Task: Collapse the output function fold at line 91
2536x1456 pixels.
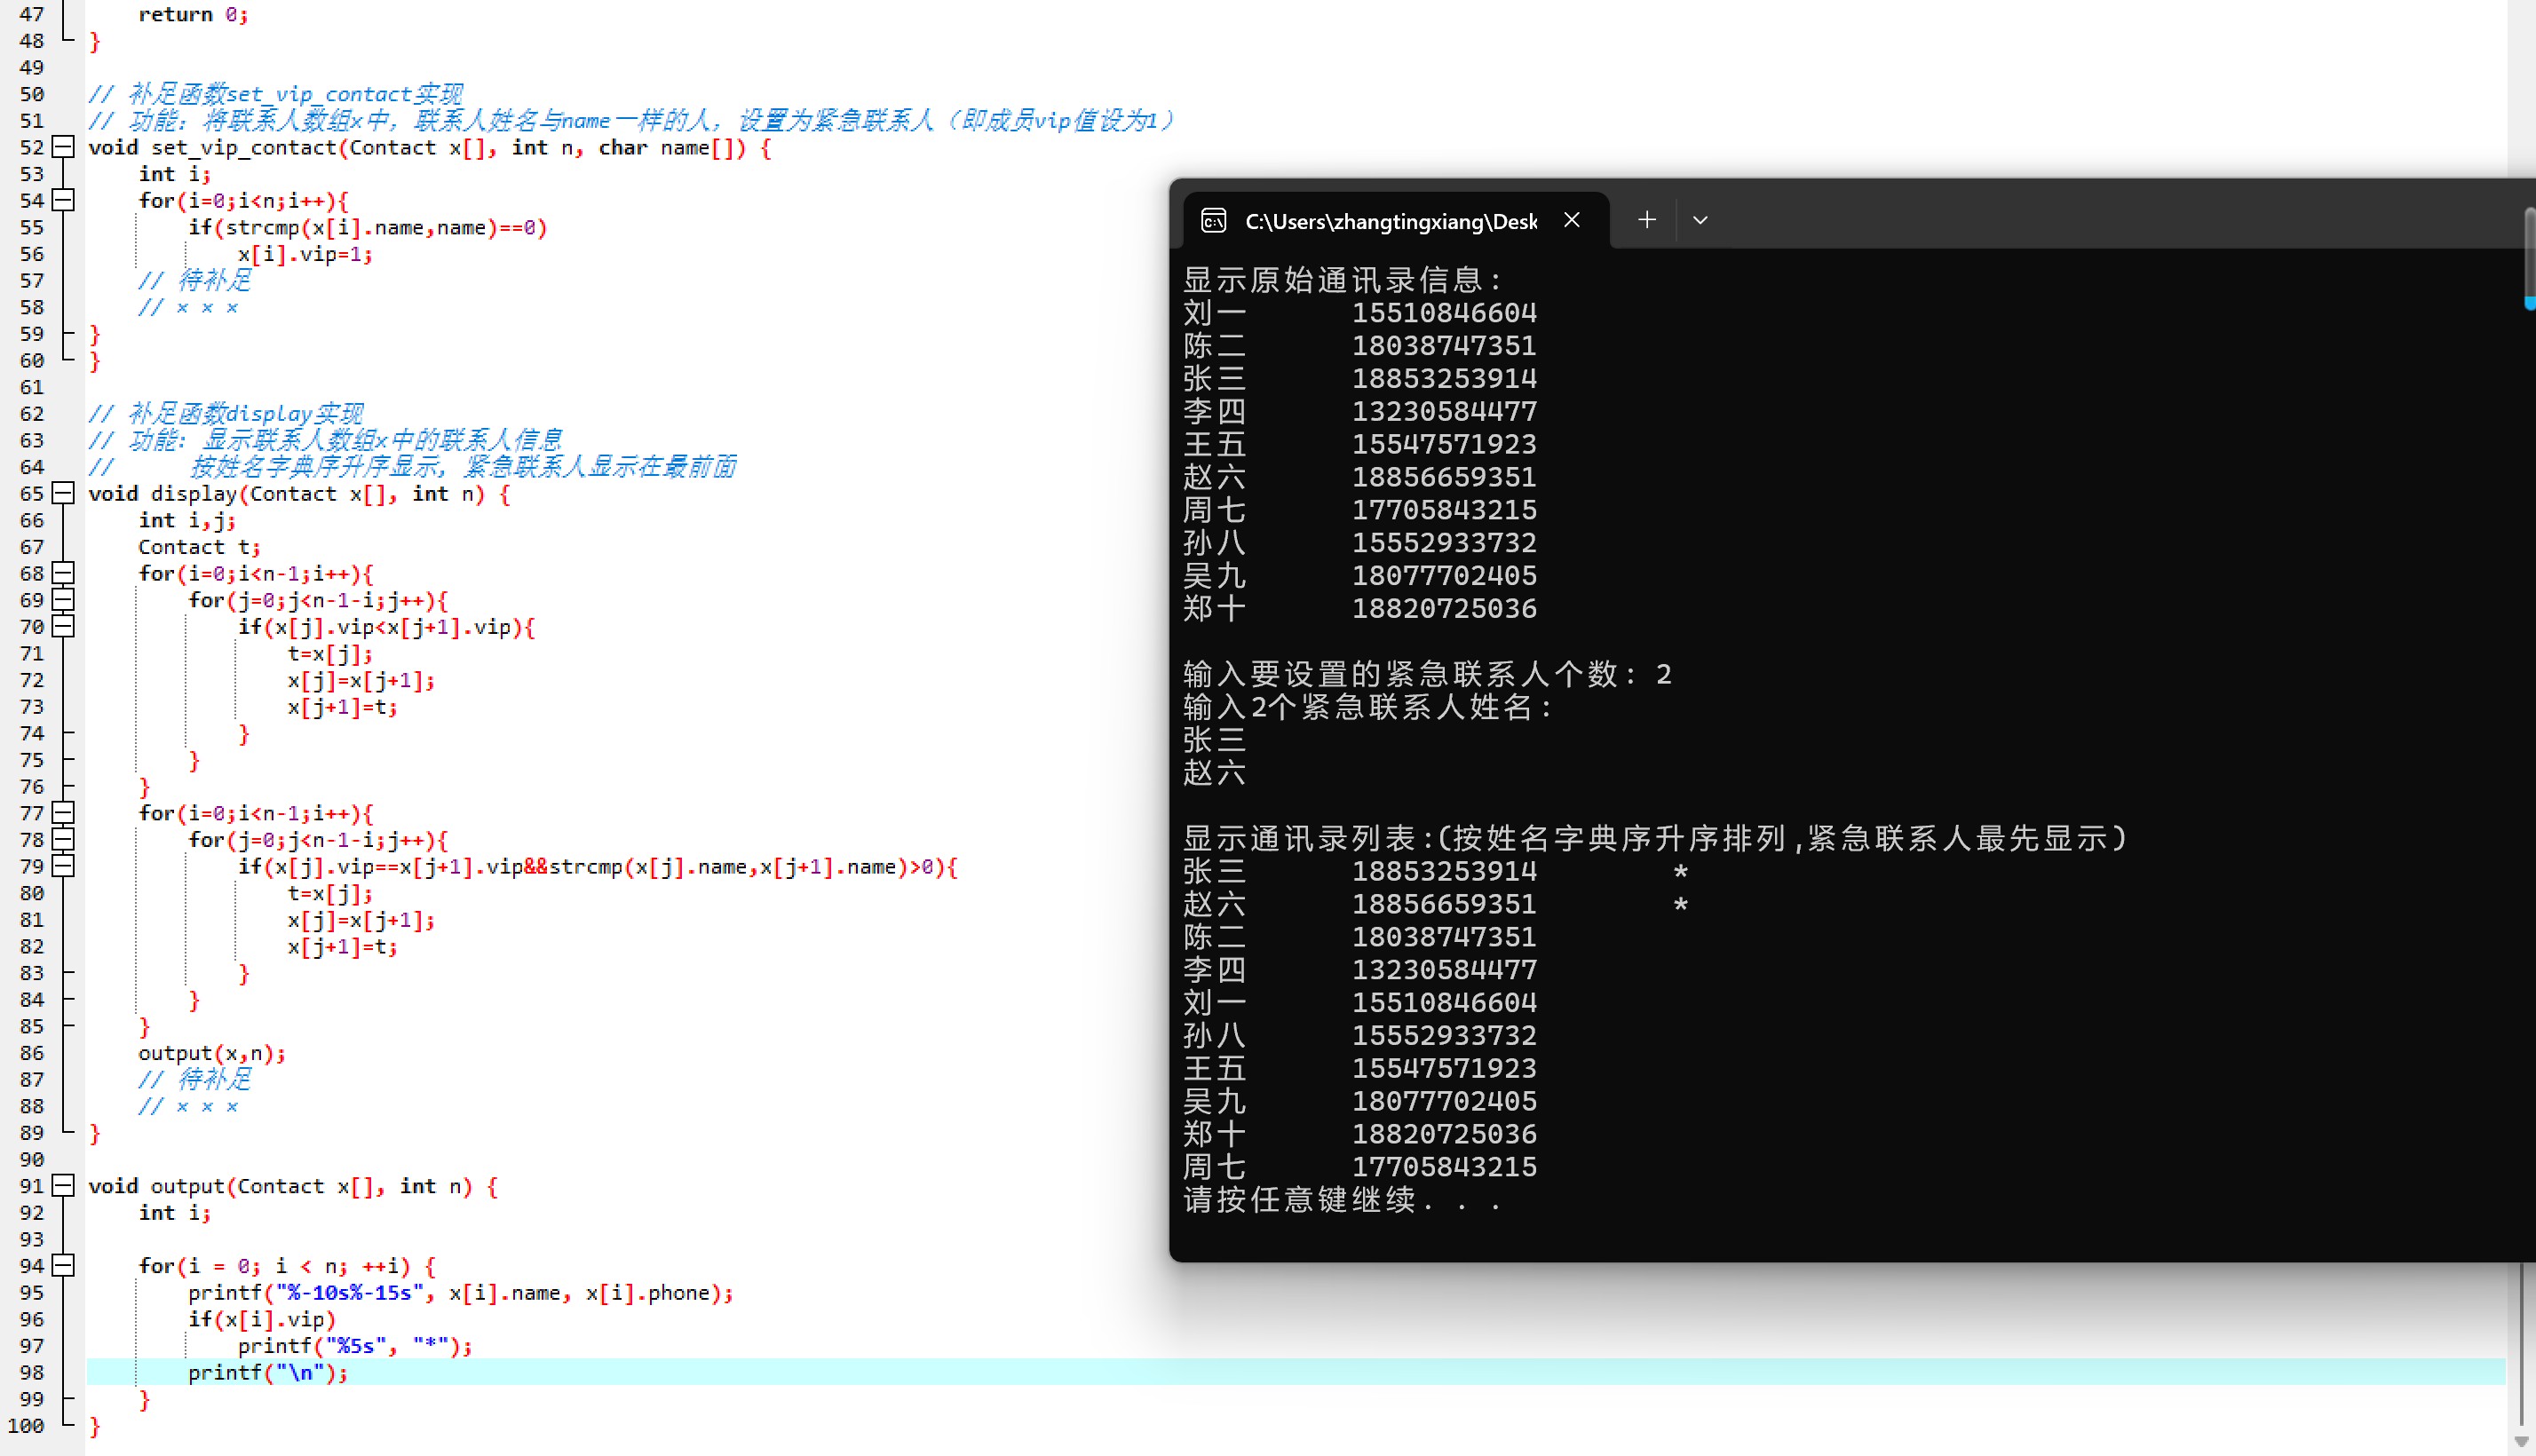Action: click(x=63, y=1186)
